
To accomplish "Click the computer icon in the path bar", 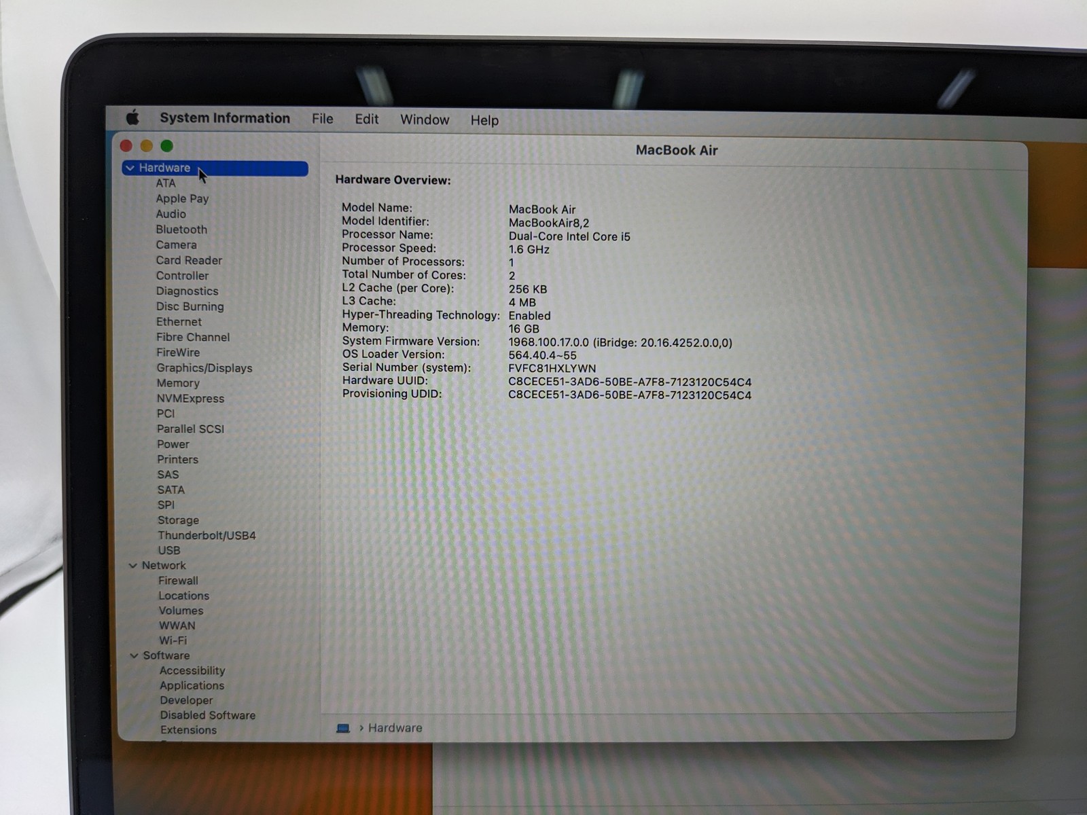I will click(343, 728).
